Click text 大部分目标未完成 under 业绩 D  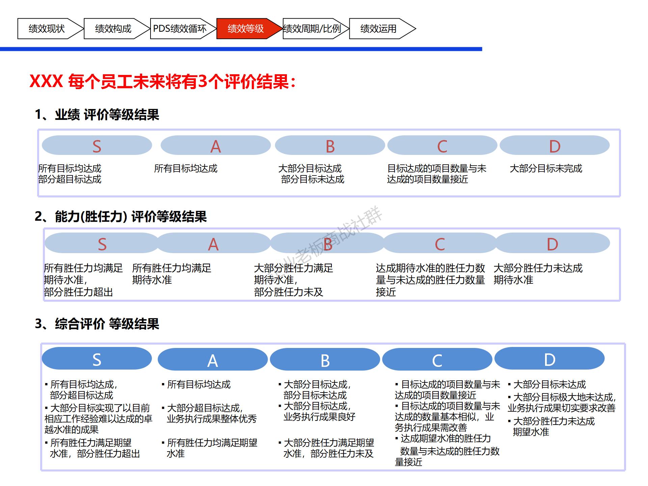pos(546,168)
